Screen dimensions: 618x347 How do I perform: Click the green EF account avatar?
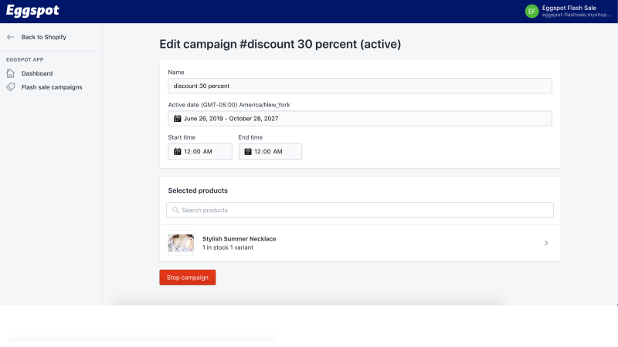[531, 11]
